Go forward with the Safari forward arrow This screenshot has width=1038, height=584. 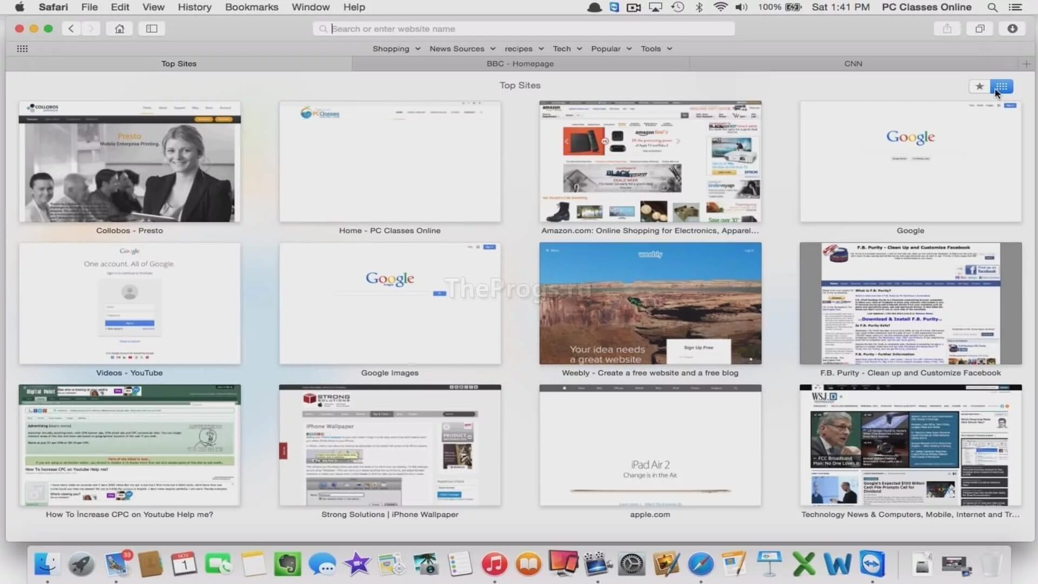pos(91,29)
